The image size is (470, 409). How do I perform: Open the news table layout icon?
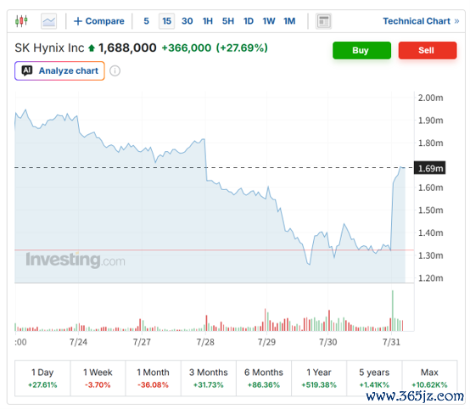click(x=323, y=21)
